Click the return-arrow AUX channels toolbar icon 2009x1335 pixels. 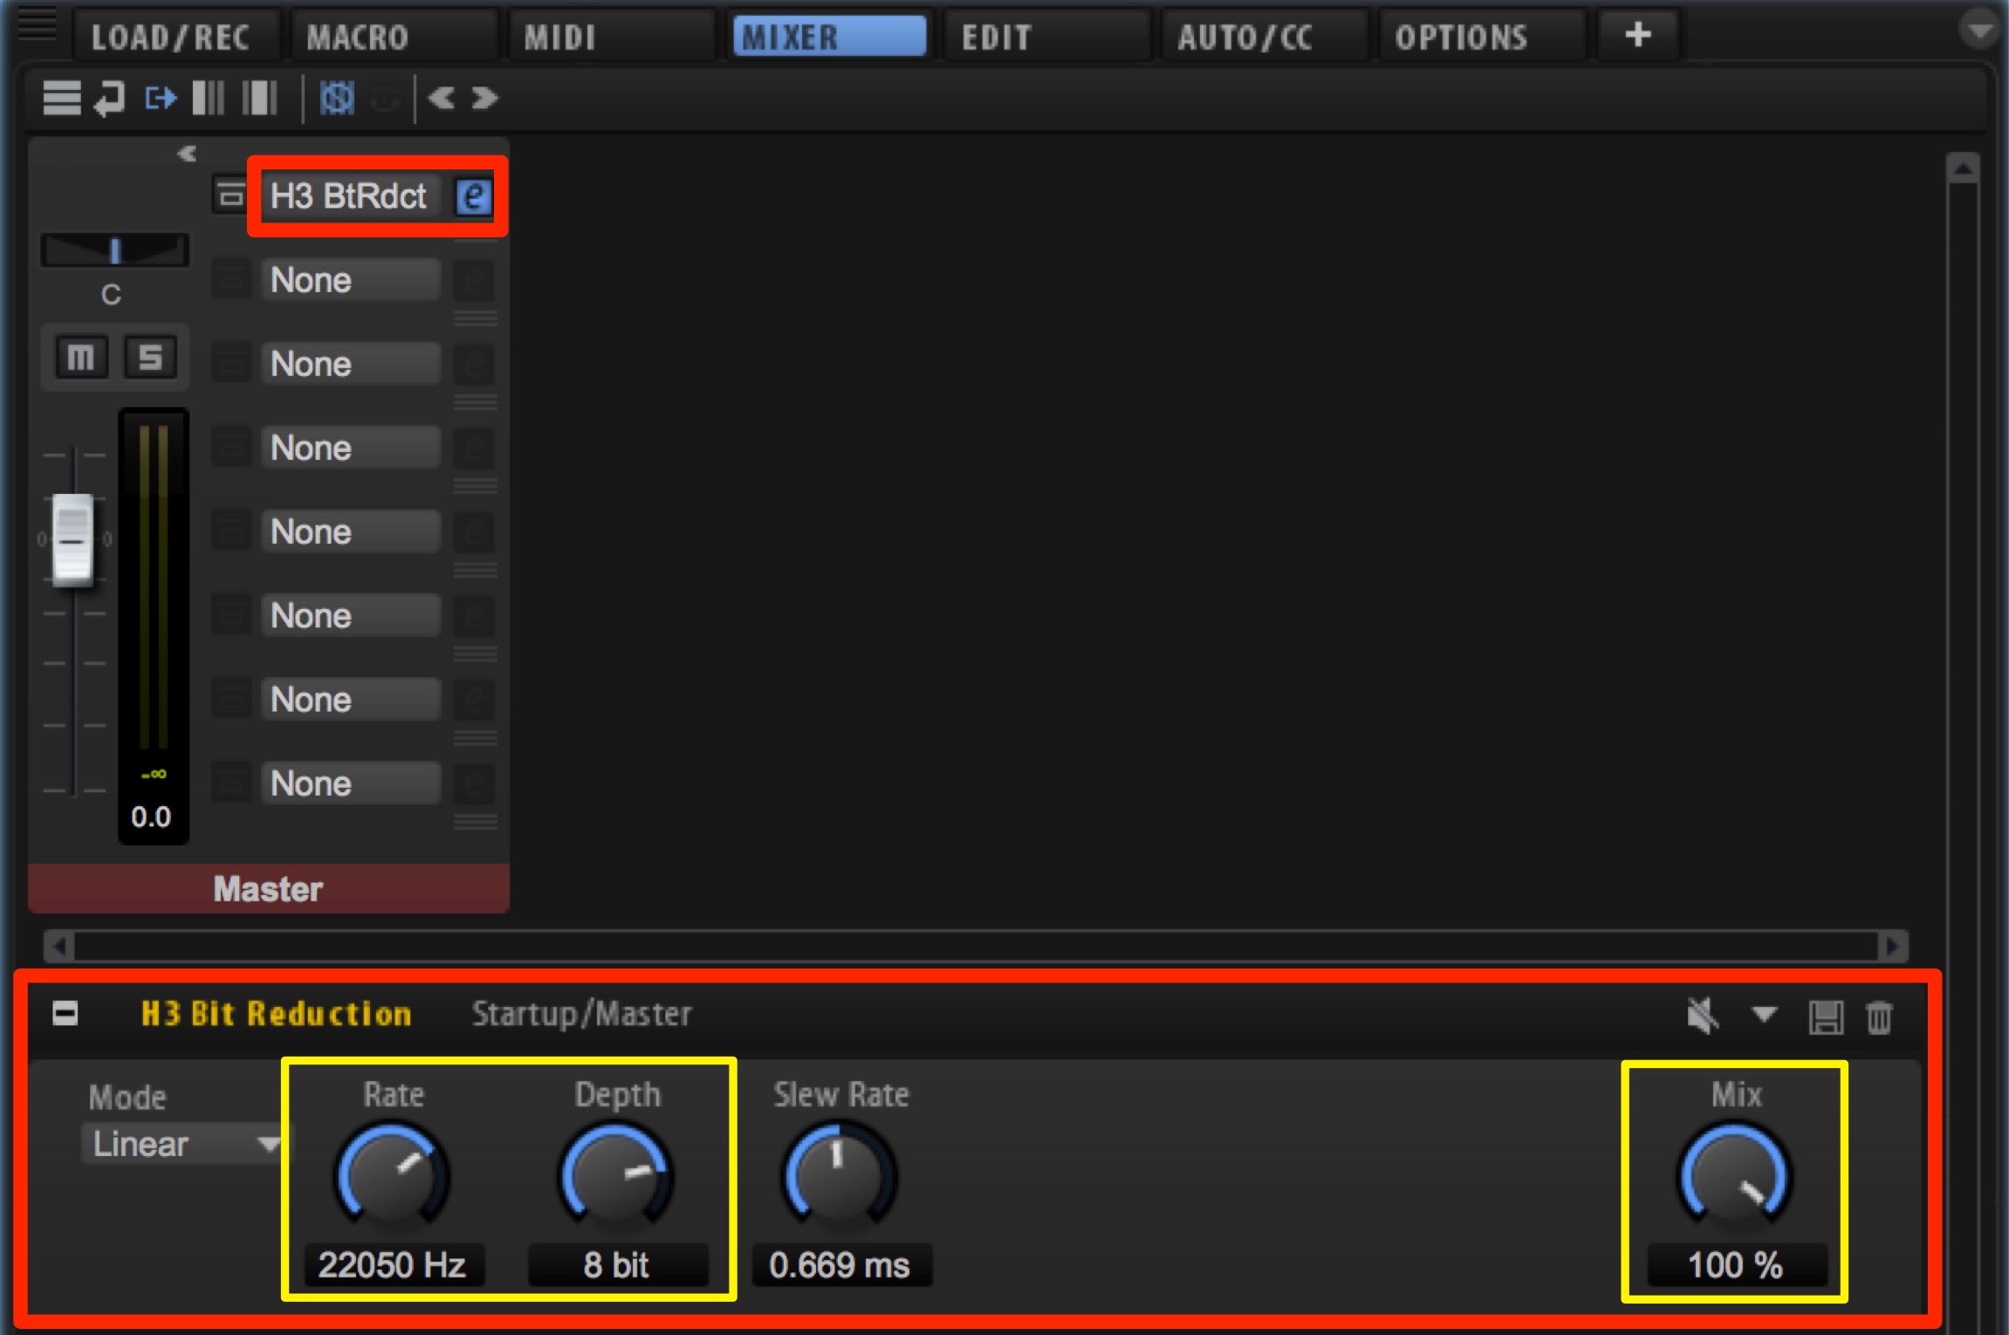[x=111, y=98]
